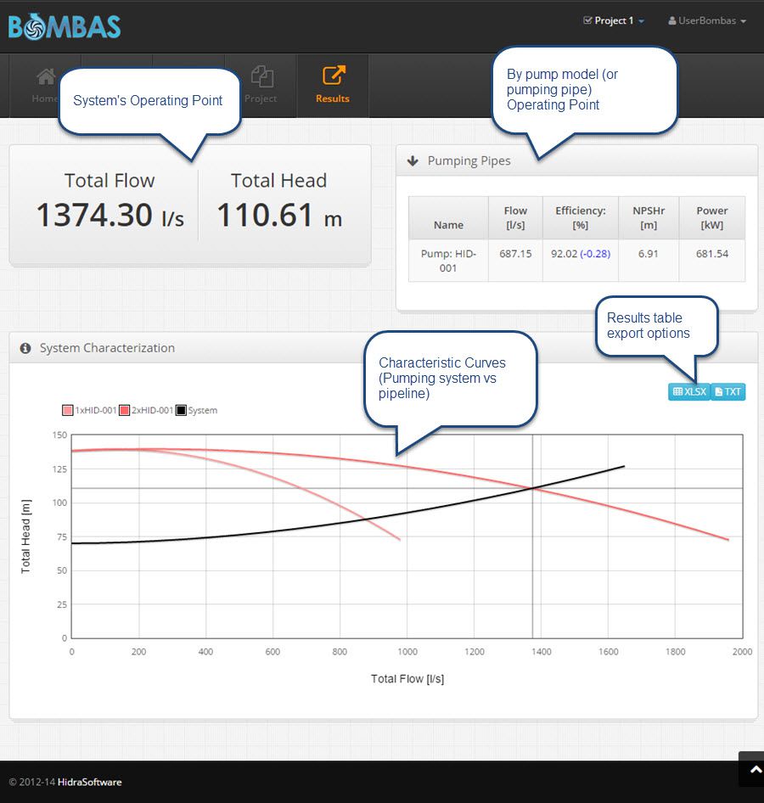Click the System Characterization panel title
Screen dimensions: 764x803
107,348
